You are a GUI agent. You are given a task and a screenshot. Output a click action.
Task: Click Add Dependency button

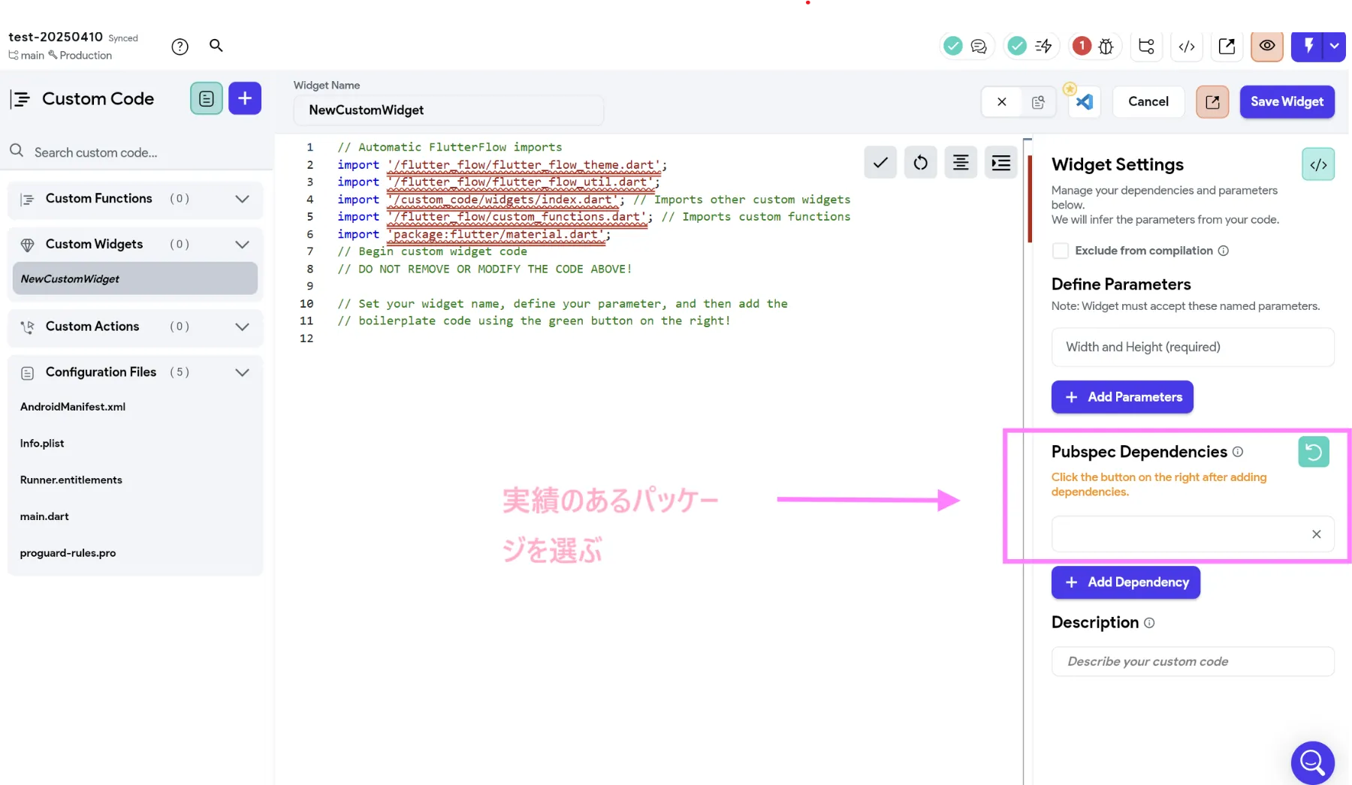(x=1126, y=582)
